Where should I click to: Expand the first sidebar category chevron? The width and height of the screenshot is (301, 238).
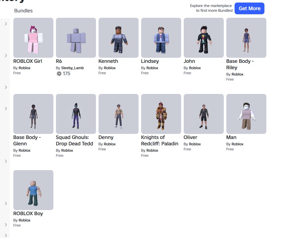coord(6,24)
